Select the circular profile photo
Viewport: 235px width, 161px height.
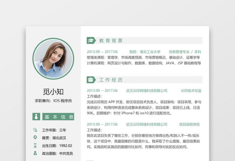(x=53, y=59)
